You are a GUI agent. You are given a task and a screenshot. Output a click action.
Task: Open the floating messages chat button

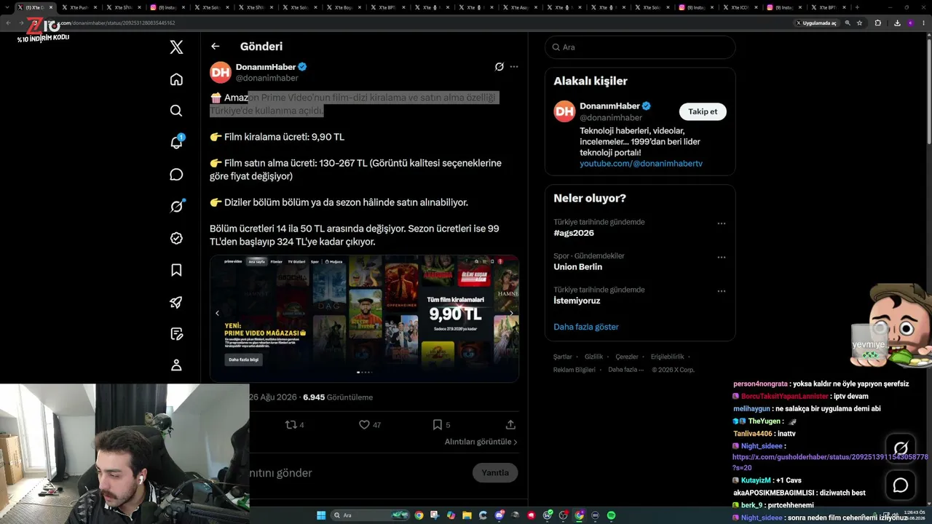coord(901,485)
